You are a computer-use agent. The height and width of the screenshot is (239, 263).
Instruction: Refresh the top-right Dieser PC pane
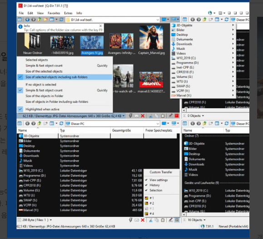pyautogui.click(x=227, y=19)
